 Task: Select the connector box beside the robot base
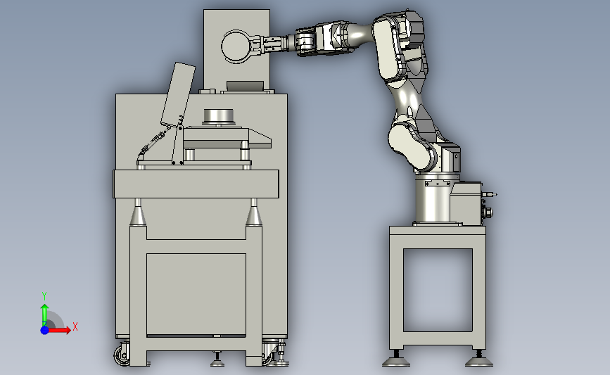coord(466,204)
